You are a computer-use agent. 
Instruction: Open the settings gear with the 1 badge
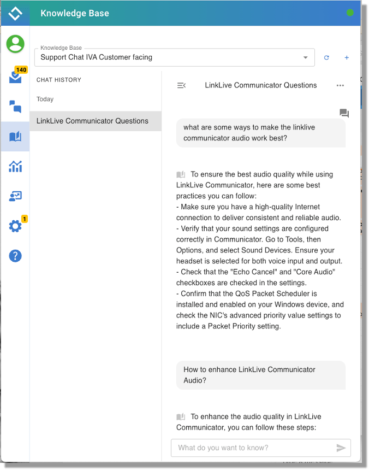tap(15, 226)
